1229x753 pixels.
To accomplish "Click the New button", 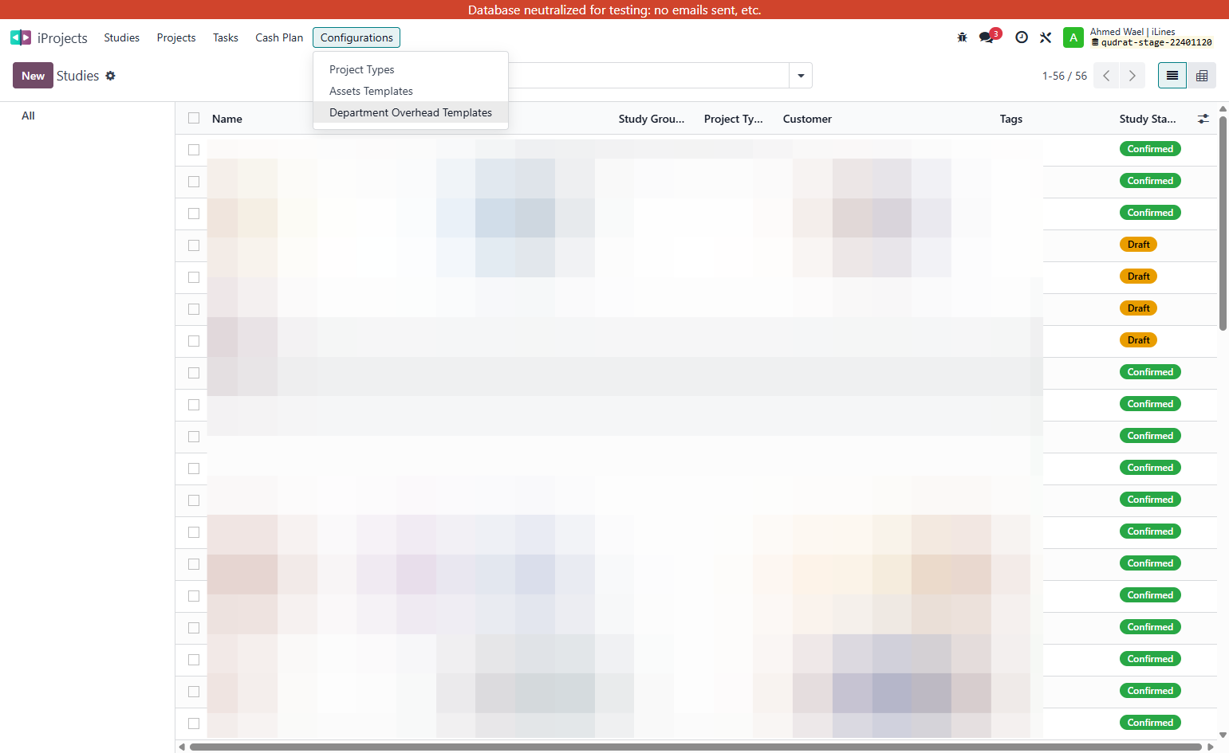I will point(33,76).
